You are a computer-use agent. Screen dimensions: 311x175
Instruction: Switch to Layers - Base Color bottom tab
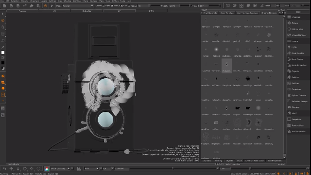[255, 161]
